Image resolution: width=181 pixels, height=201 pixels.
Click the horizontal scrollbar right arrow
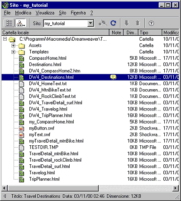(175, 188)
